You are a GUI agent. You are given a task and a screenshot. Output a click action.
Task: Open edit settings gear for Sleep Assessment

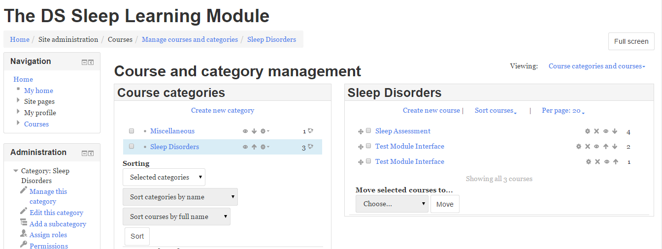(x=587, y=131)
